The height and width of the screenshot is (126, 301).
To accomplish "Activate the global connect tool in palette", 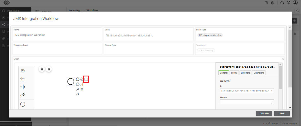I will coord(23,95).
